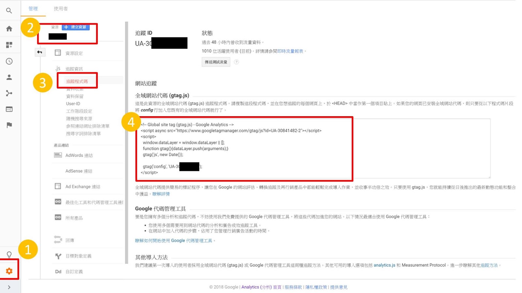Open 資源設定 menu entry
This screenshot has height=293, width=522.
[x=74, y=53]
